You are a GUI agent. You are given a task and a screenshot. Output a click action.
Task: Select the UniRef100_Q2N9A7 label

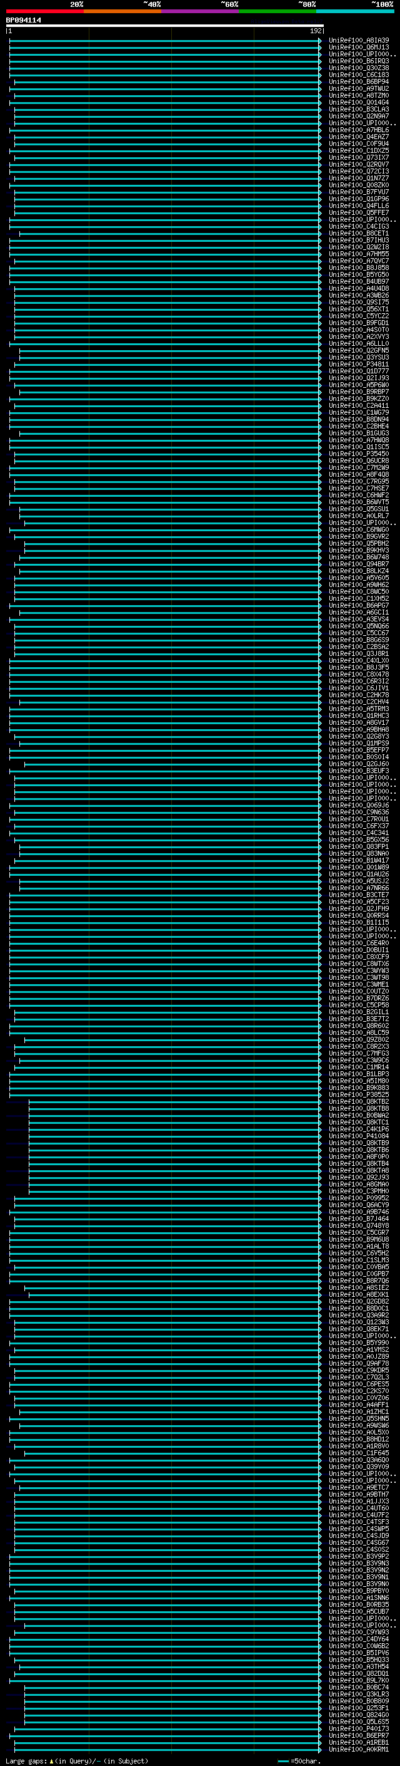point(358,116)
